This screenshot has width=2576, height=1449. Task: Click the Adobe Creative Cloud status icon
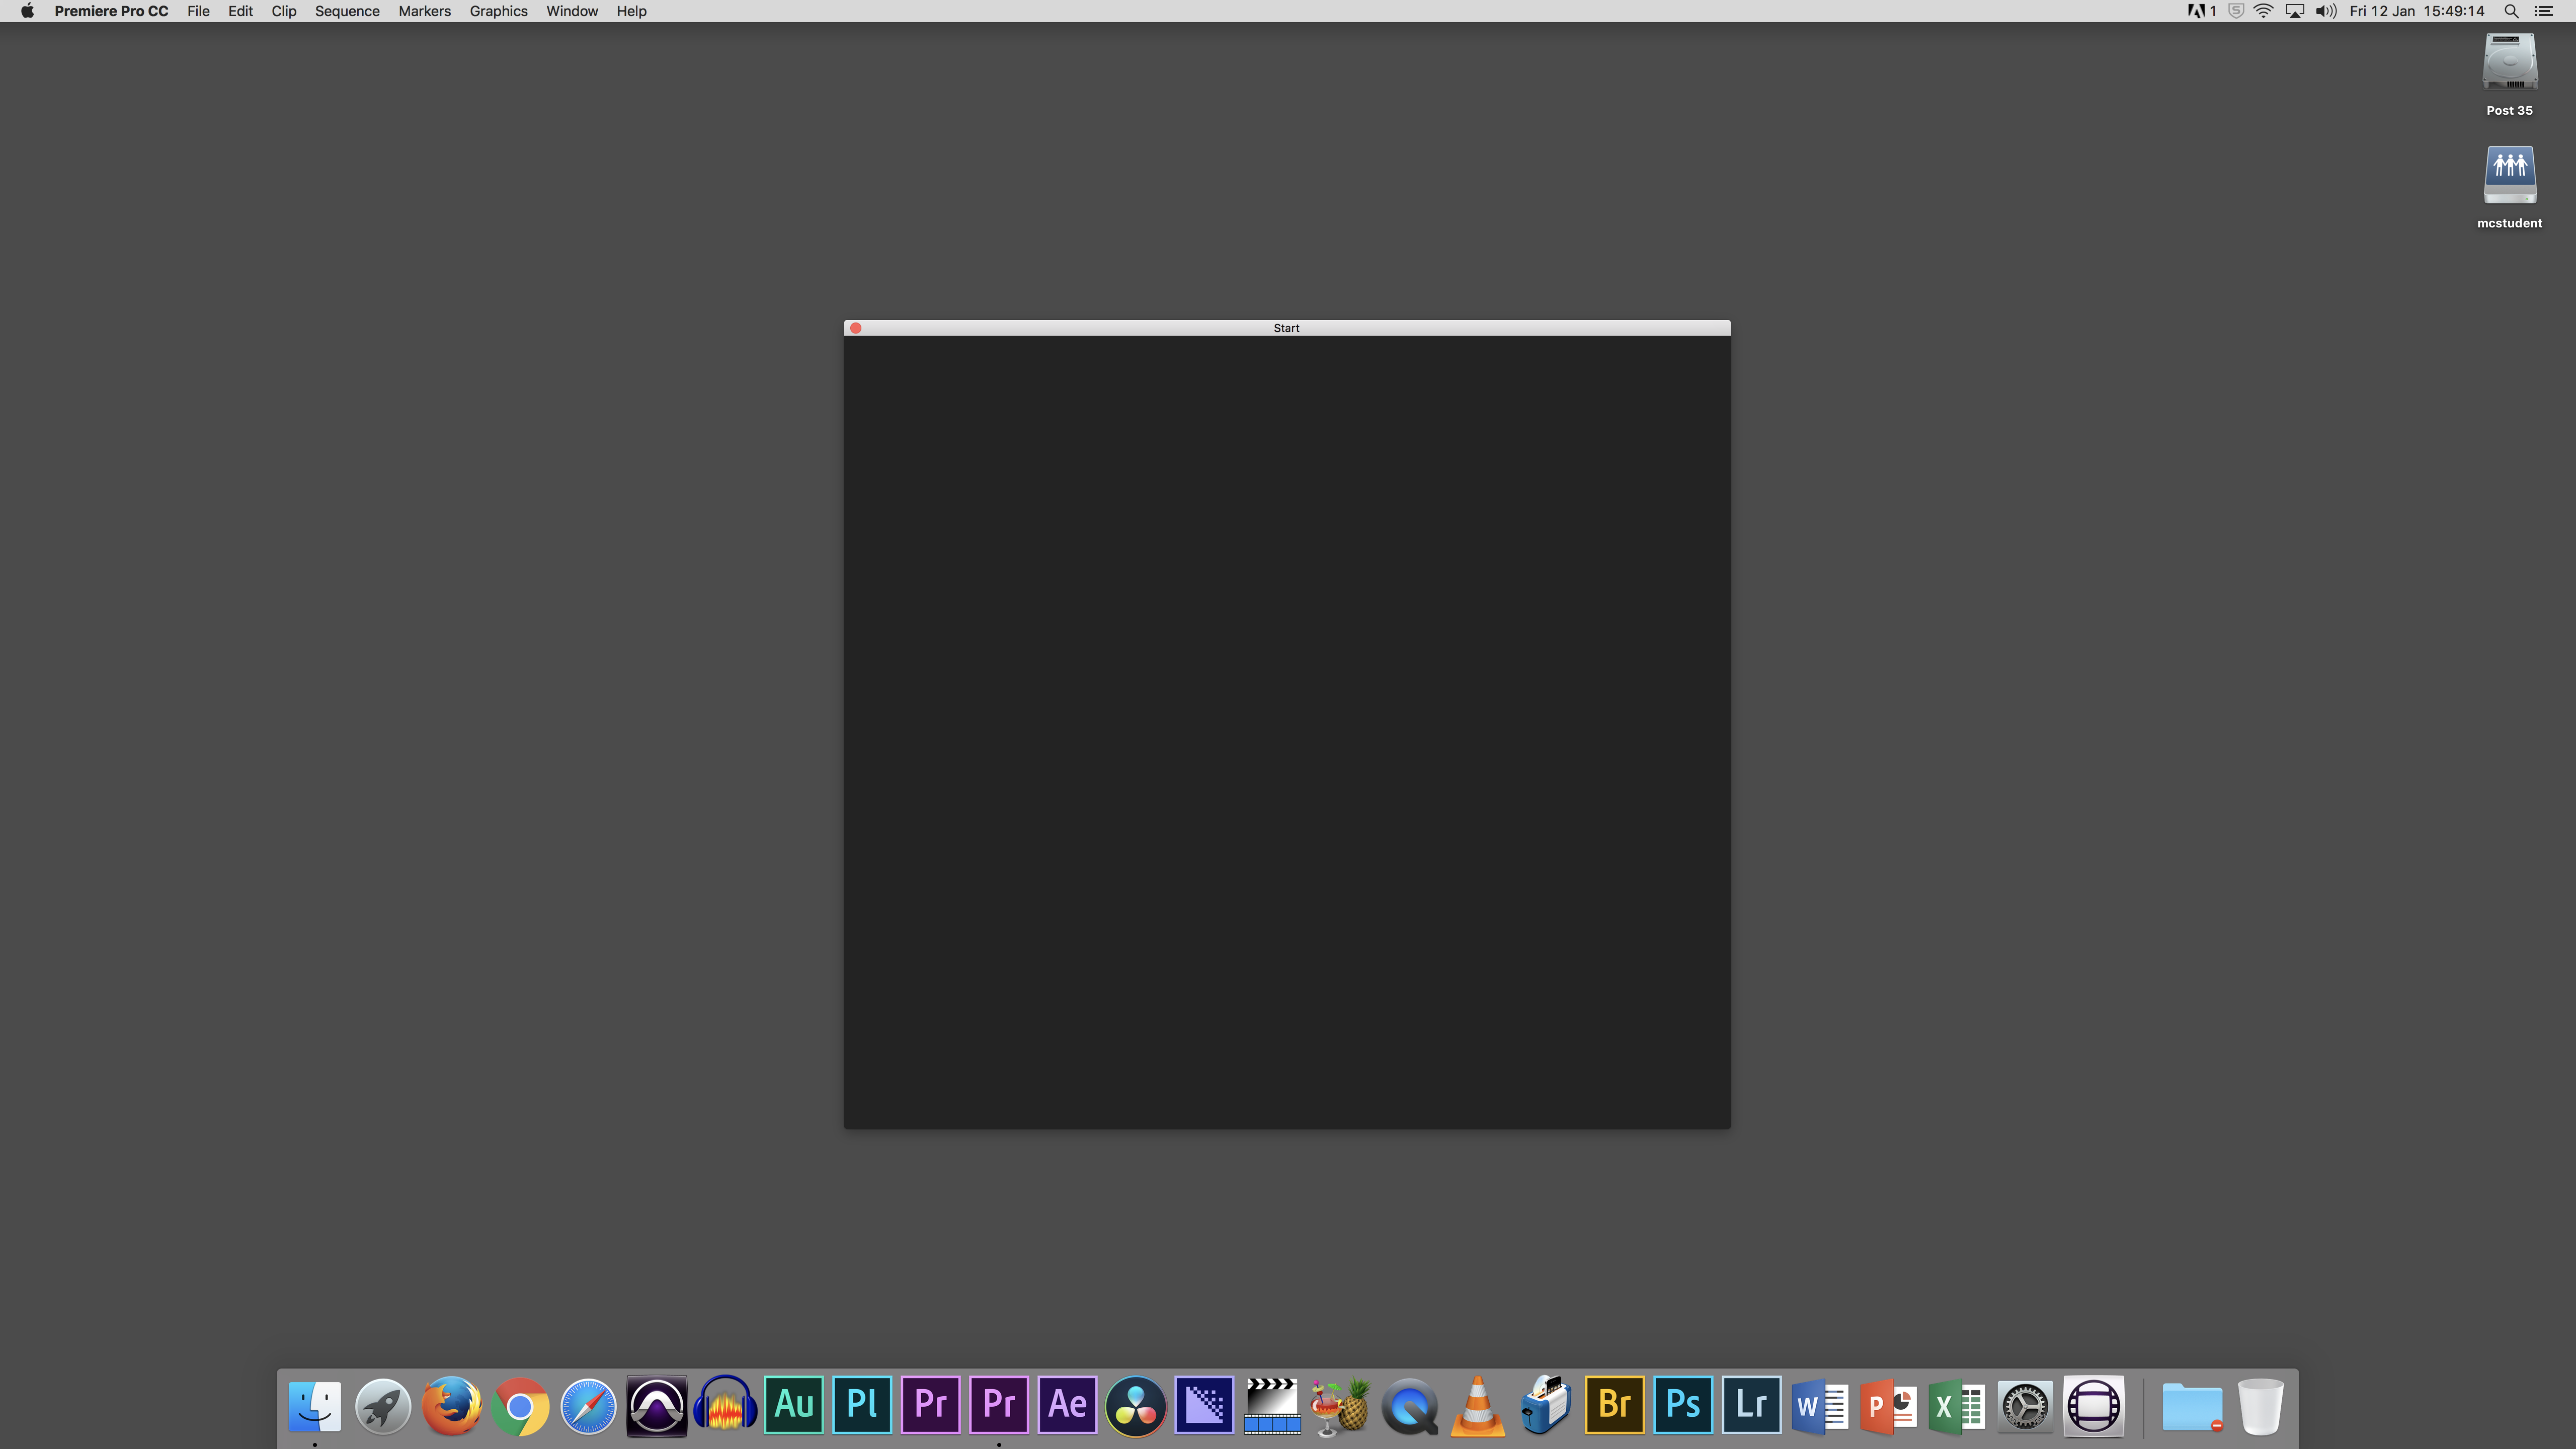tap(2201, 11)
